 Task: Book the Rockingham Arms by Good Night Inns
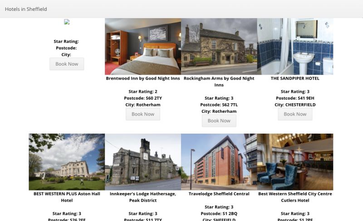click(219, 120)
